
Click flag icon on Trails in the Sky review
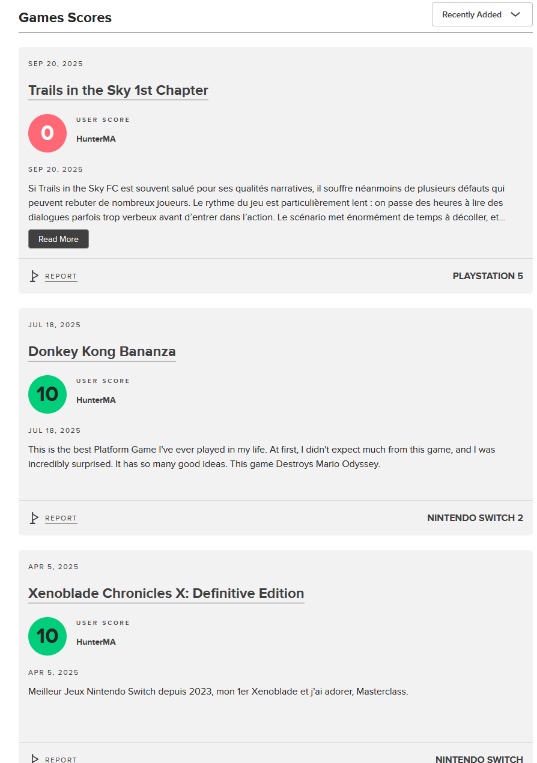[34, 276]
